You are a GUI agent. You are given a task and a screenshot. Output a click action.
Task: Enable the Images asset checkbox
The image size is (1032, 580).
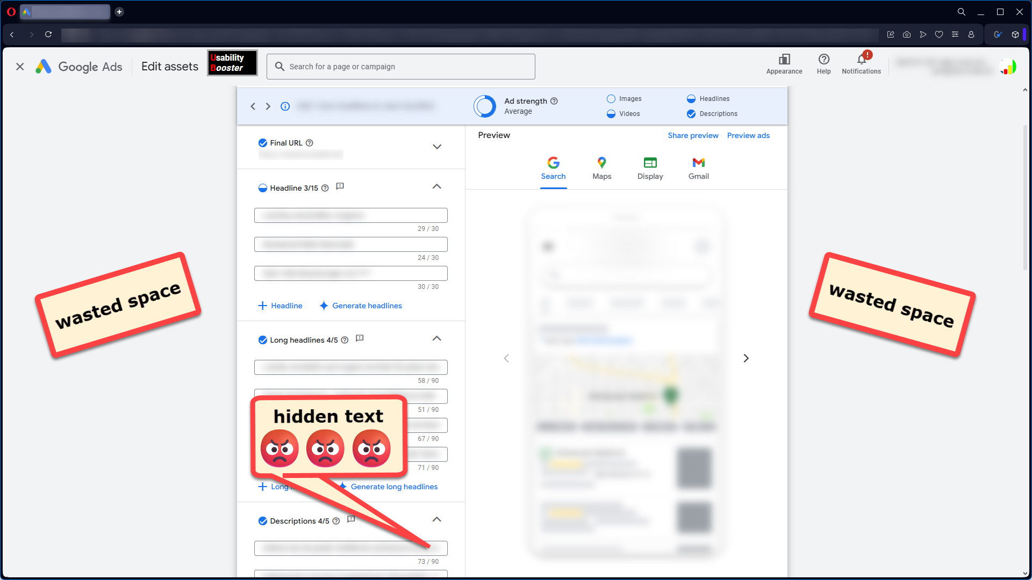coord(611,99)
